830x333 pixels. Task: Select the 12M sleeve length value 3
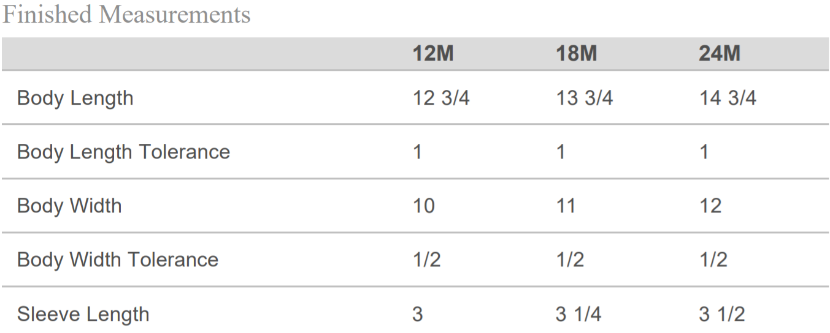pos(418,314)
